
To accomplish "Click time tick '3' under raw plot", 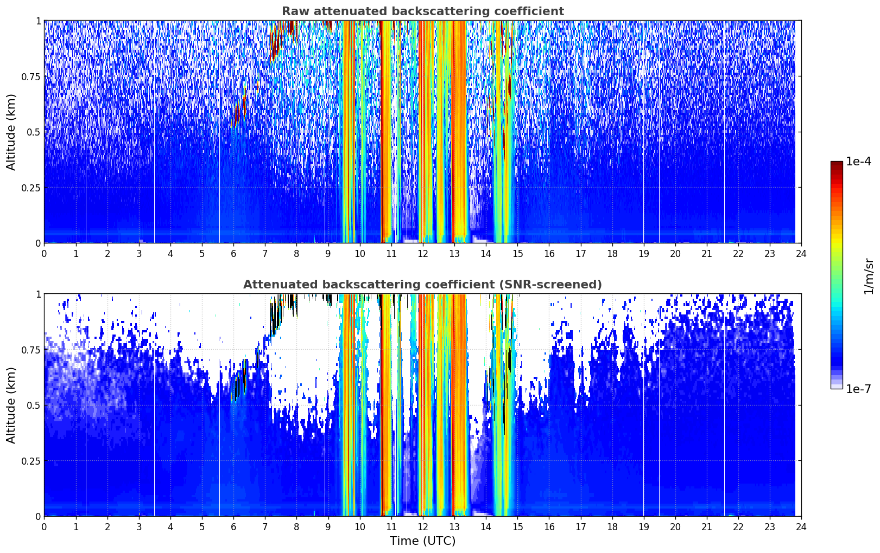I will click(x=139, y=253).
